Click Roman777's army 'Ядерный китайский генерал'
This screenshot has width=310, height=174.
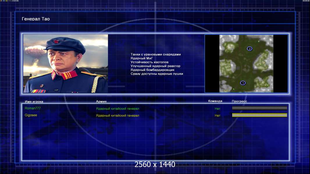click(x=117, y=109)
